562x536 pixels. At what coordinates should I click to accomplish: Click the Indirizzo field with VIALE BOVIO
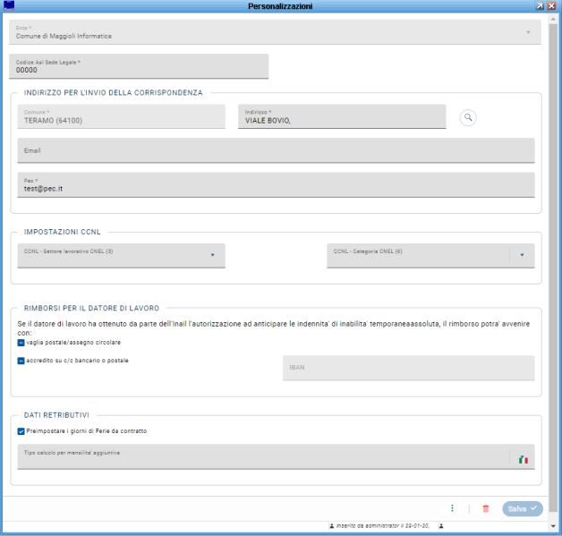pyautogui.click(x=342, y=116)
